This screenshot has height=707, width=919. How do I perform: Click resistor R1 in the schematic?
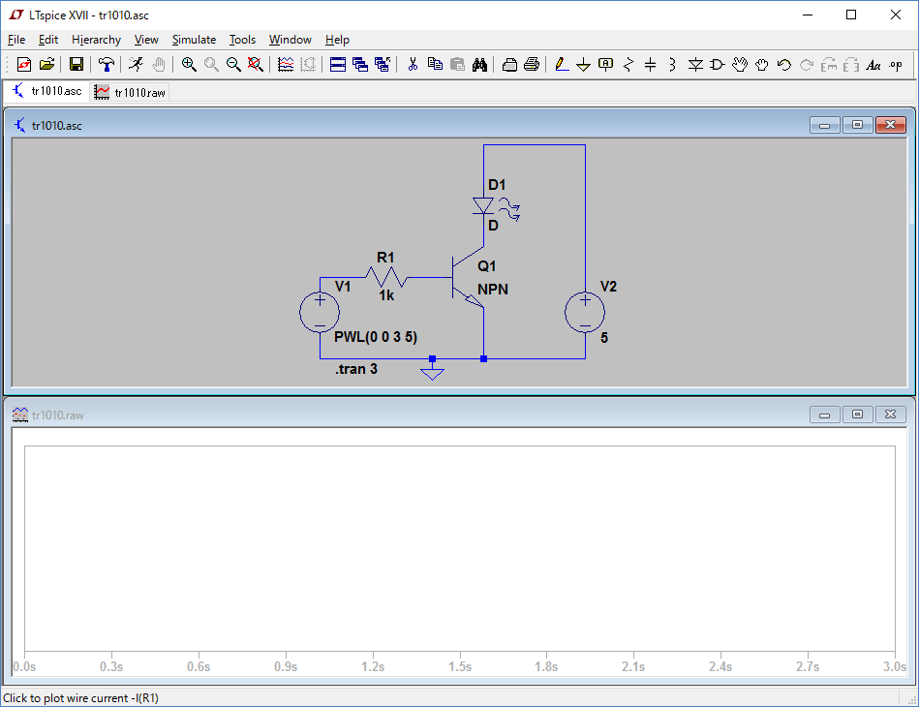click(386, 278)
